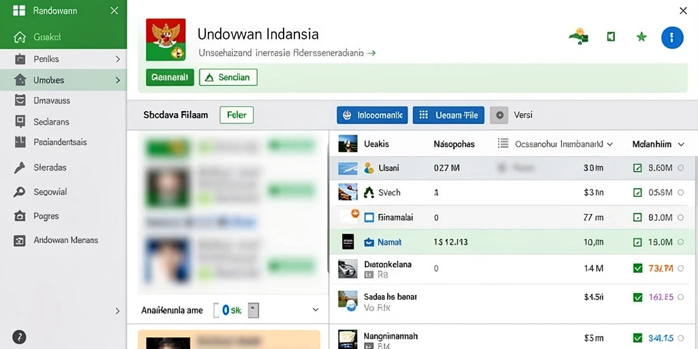The width and height of the screenshot is (698, 349).
Task: Expand the Umotxes sidebar chevron
Action: [x=118, y=80]
